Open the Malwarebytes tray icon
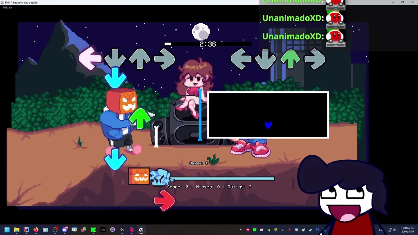This screenshot has width=418, height=235. click(x=317, y=230)
